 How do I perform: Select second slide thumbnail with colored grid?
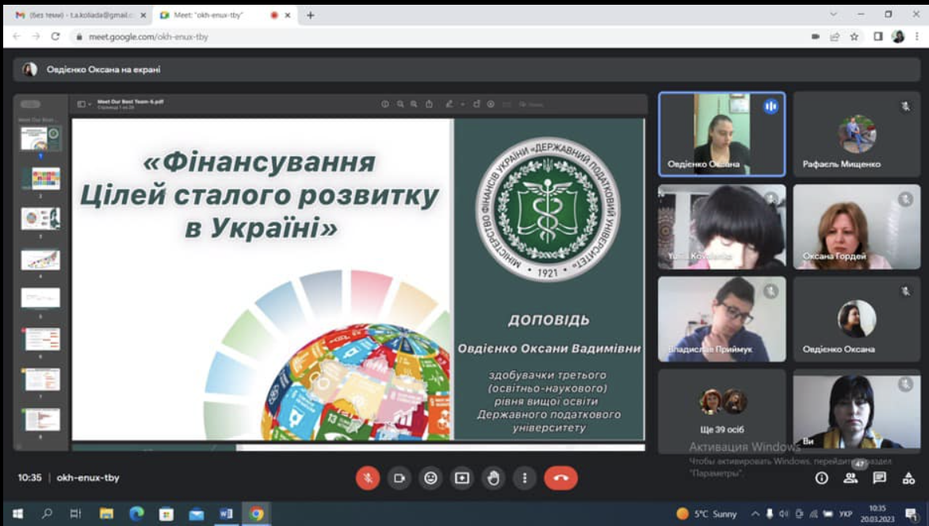pyautogui.click(x=40, y=179)
